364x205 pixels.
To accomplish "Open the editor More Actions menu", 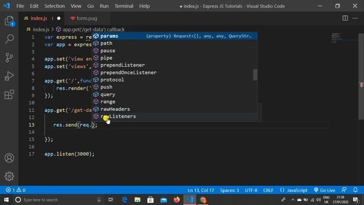I will pyautogui.click(x=355, y=18).
